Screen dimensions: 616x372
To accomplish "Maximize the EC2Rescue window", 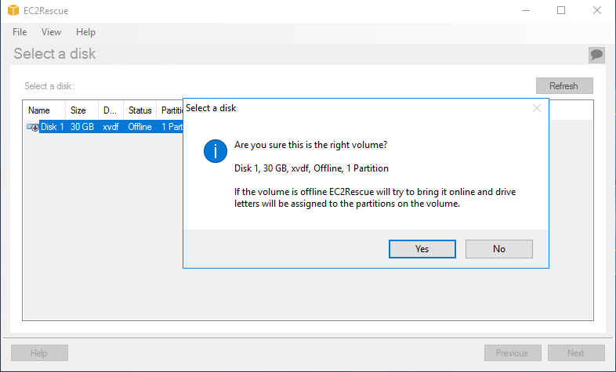I will pyautogui.click(x=561, y=11).
